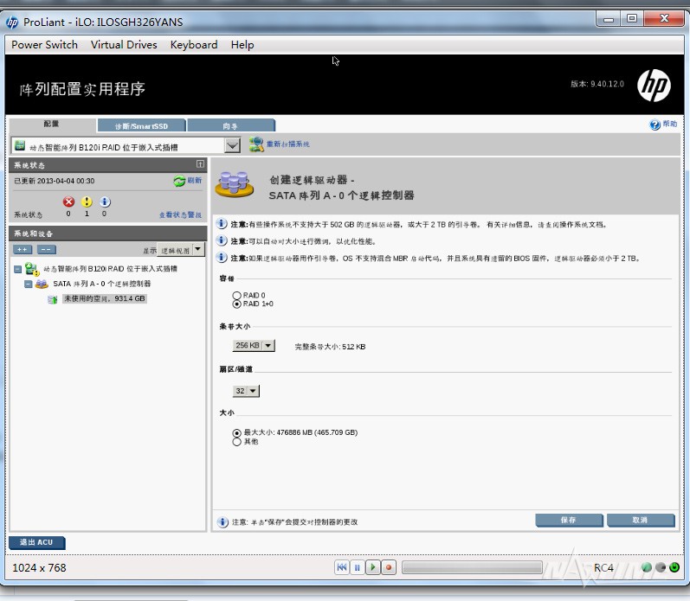Viewport: 690px width, 601px height.
Task: Open the Virtual Drives menu
Action: click(124, 45)
